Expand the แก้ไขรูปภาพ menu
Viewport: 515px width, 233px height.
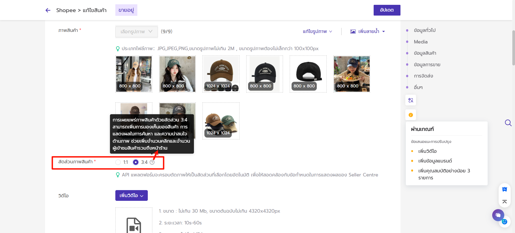pos(317,31)
